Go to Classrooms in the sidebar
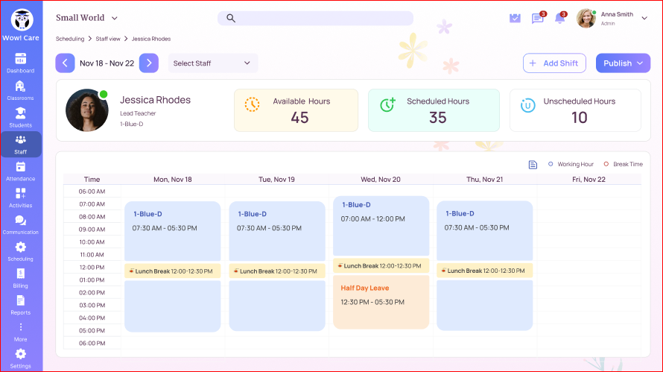This screenshot has height=372, width=663. click(x=21, y=90)
